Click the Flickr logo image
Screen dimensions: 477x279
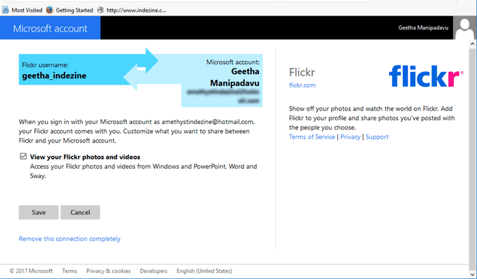click(426, 76)
